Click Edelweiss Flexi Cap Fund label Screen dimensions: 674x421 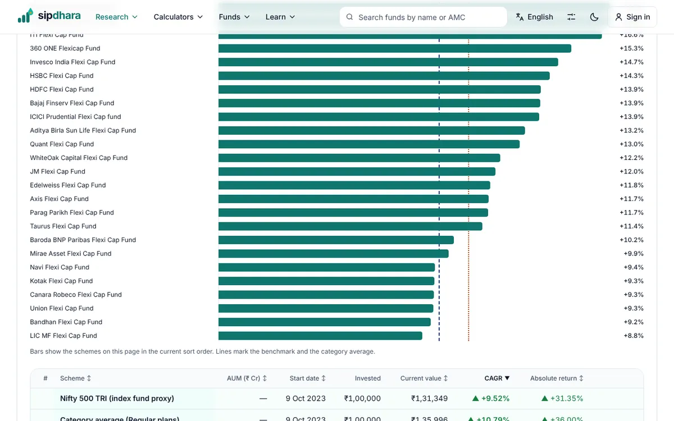point(68,185)
